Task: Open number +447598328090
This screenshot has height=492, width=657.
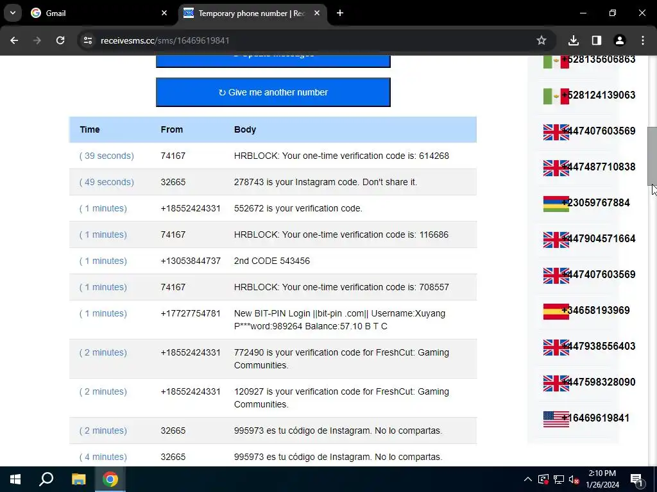Action: (x=599, y=382)
